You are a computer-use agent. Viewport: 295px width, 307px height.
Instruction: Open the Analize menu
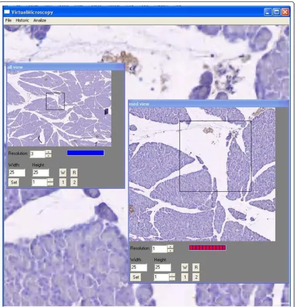point(40,20)
